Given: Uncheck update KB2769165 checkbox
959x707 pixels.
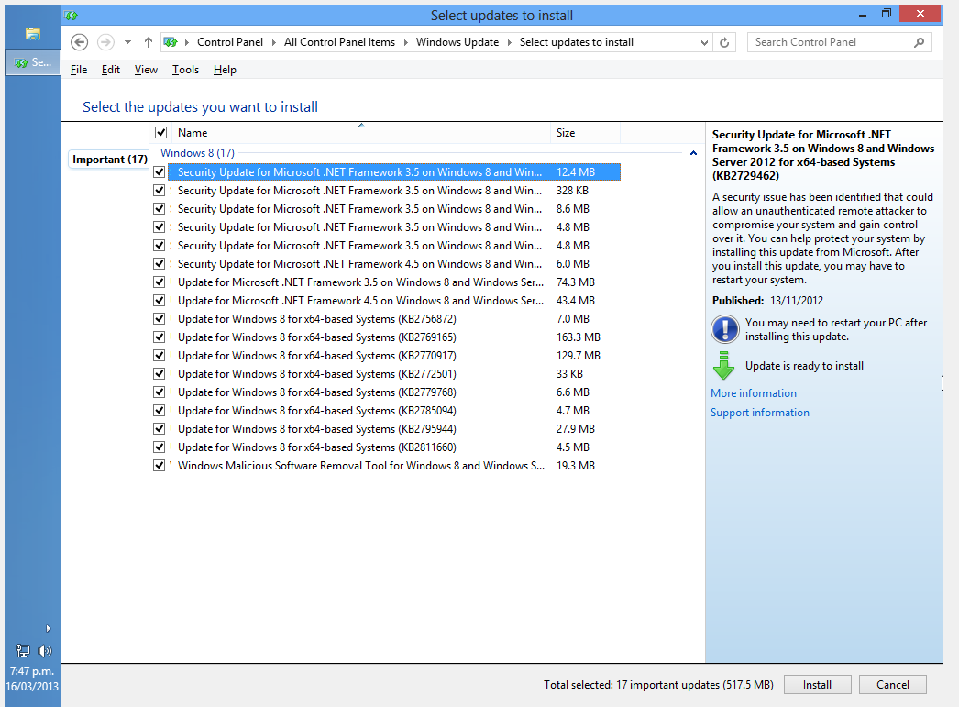Looking at the screenshot, I should pyautogui.click(x=159, y=337).
